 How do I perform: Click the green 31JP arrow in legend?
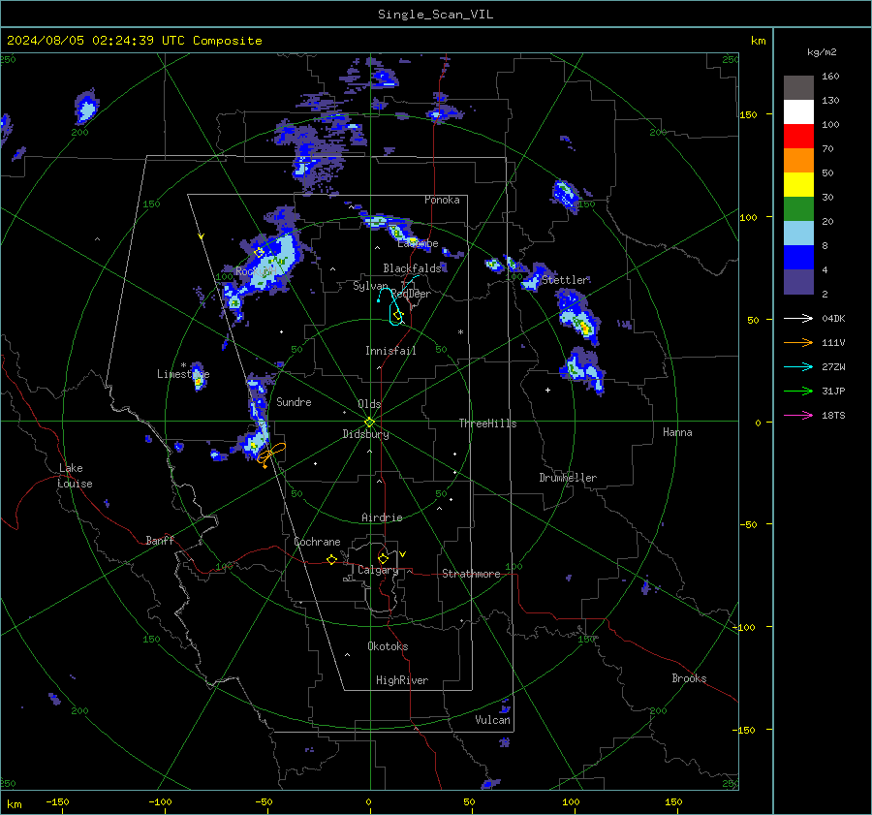798,392
